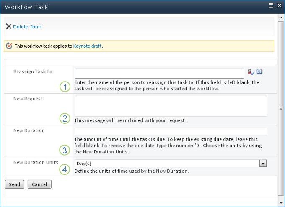Click the scrollbar up arrow
The image size is (285, 207).
281,17
